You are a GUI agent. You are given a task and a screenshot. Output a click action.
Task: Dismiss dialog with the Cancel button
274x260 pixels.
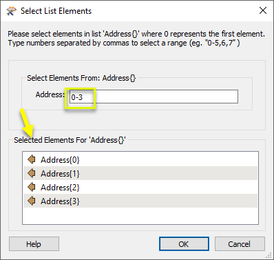(x=240, y=244)
